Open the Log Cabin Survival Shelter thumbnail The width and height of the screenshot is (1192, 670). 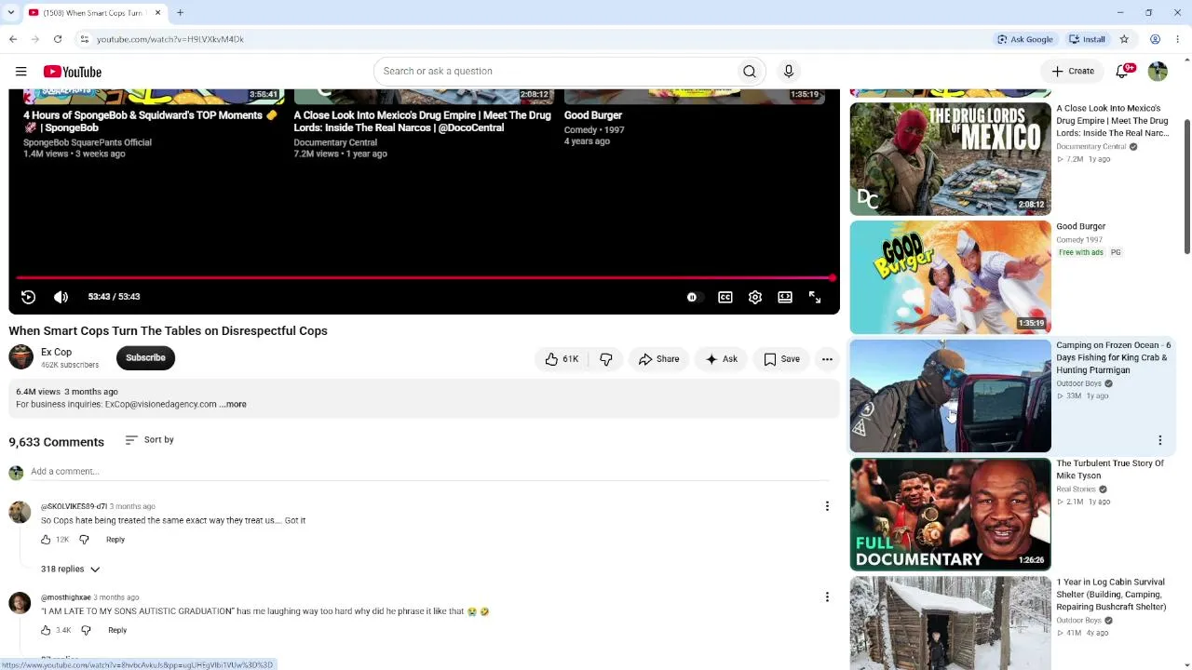(x=950, y=622)
